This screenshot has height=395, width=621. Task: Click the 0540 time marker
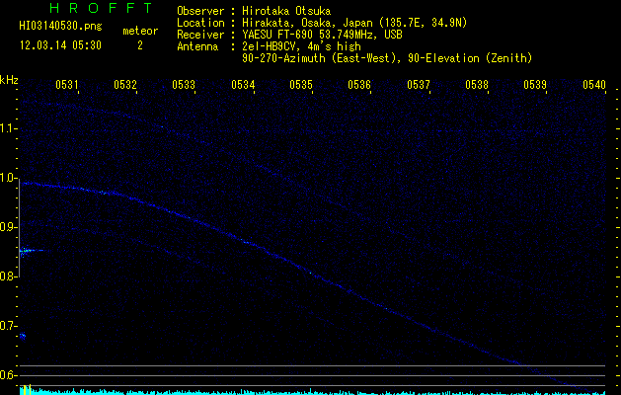(x=594, y=85)
